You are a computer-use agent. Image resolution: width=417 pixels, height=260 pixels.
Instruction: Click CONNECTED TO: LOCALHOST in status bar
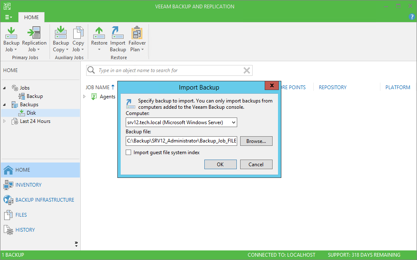[x=281, y=255]
